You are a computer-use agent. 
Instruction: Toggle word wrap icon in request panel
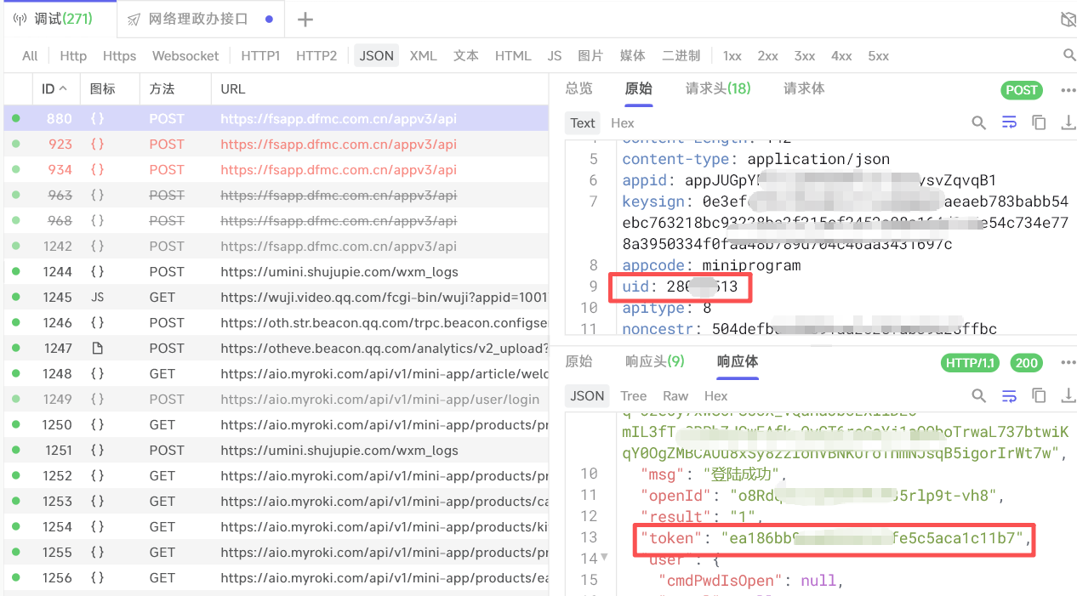point(1009,123)
